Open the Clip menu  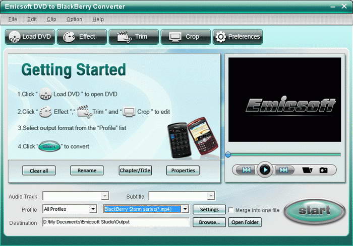[x=51, y=20]
